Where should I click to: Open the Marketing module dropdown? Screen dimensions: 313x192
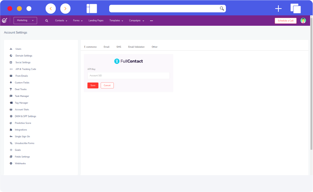click(25, 20)
